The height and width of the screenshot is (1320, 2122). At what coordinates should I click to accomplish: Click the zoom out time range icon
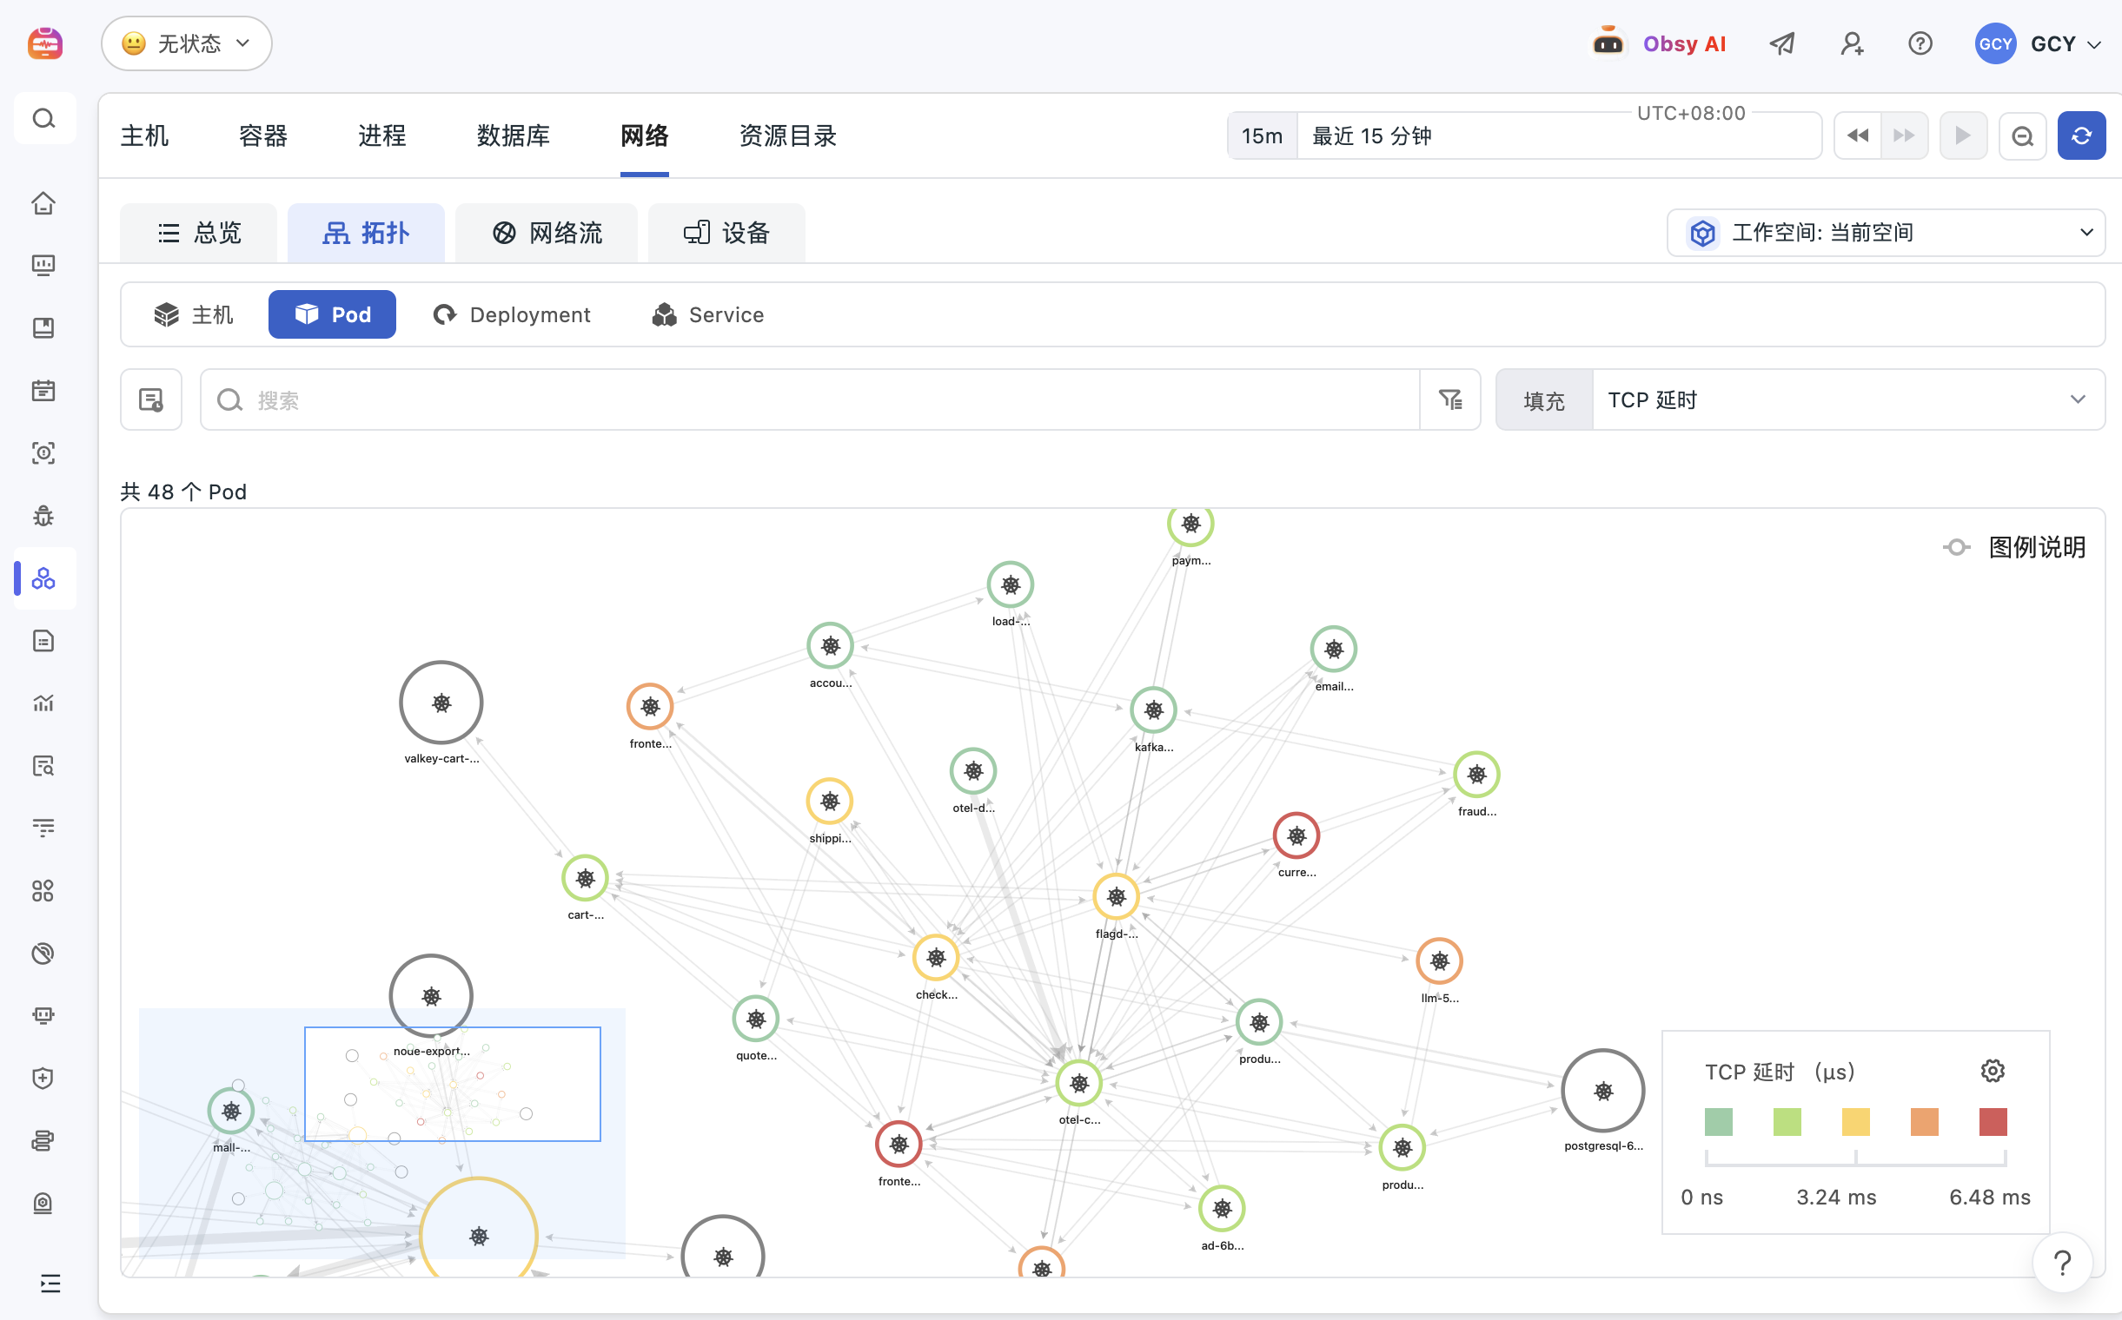tap(2022, 135)
